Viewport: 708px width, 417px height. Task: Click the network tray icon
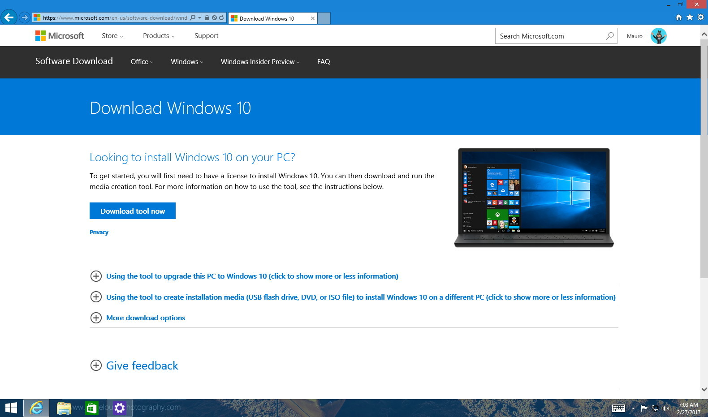coord(655,408)
